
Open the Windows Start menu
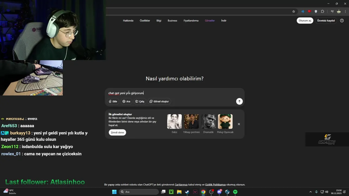point(114,192)
